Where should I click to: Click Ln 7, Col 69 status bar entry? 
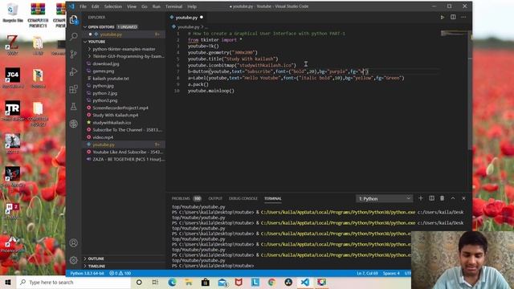tap(367, 273)
